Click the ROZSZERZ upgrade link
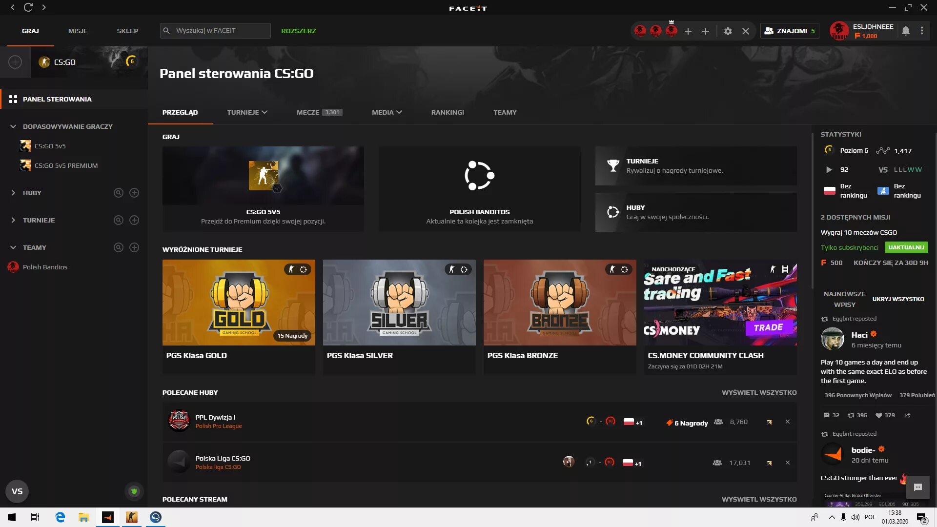This screenshot has width=937, height=527. [x=299, y=31]
